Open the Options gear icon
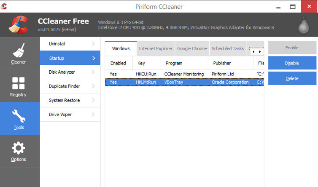This screenshot has width=318, height=187. (18, 148)
